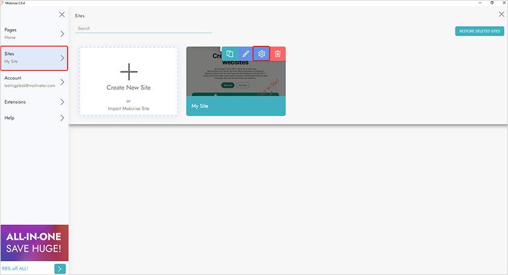Clone My Site with the duplicate icon
The height and width of the screenshot is (275, 508).
point(230,54)
